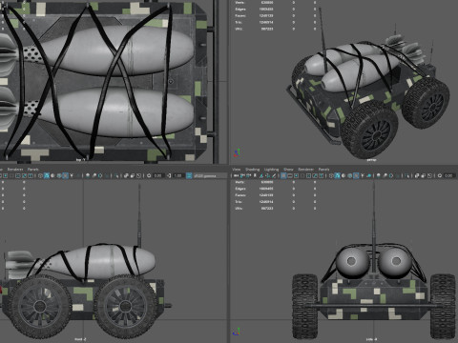This screenshot has width=458, height=343.
Task: Open Show menu of side view panel
Action: click(288, 170)
